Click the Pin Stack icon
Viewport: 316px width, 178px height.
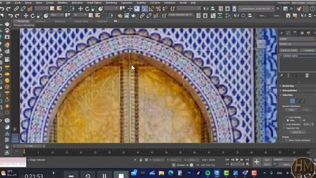pos(282,76)
